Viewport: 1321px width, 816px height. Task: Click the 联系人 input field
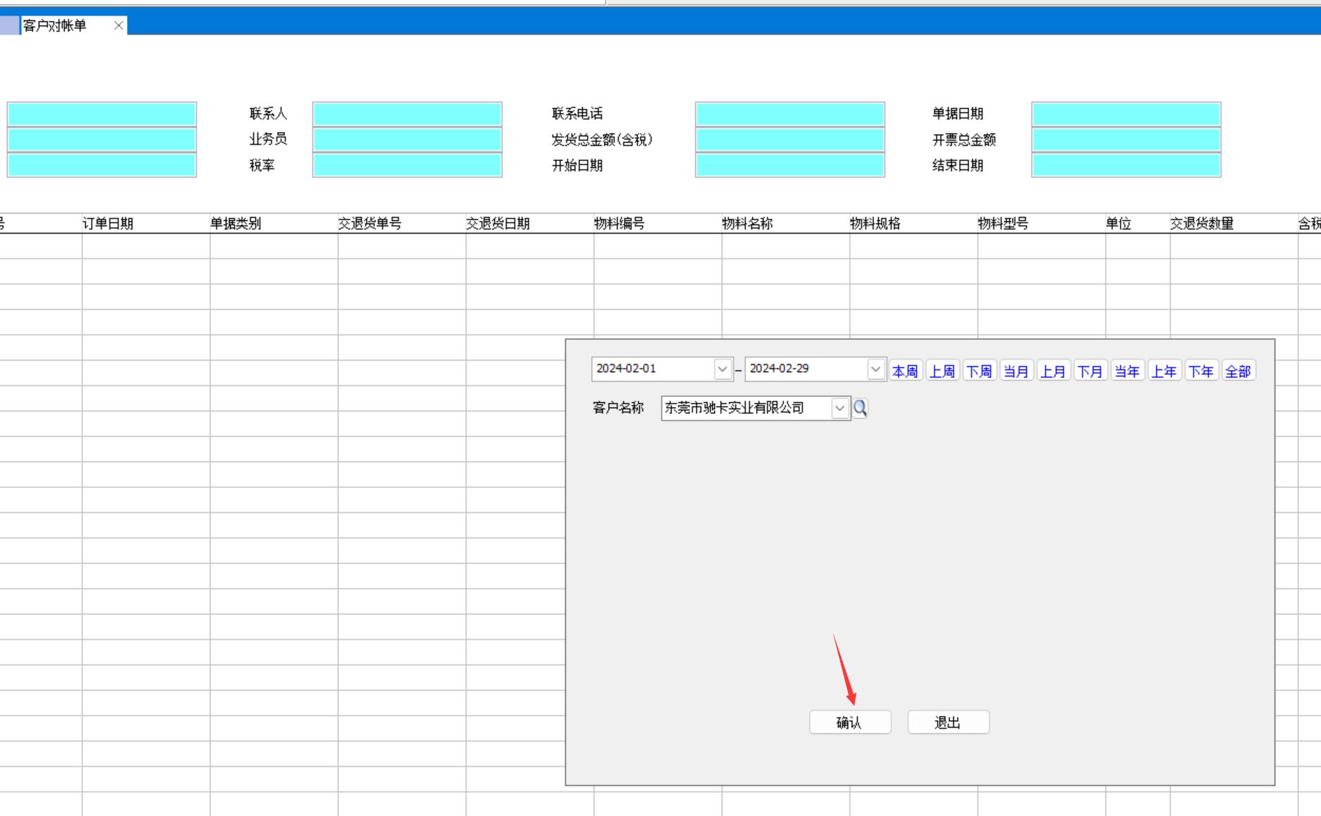point(407,114)
